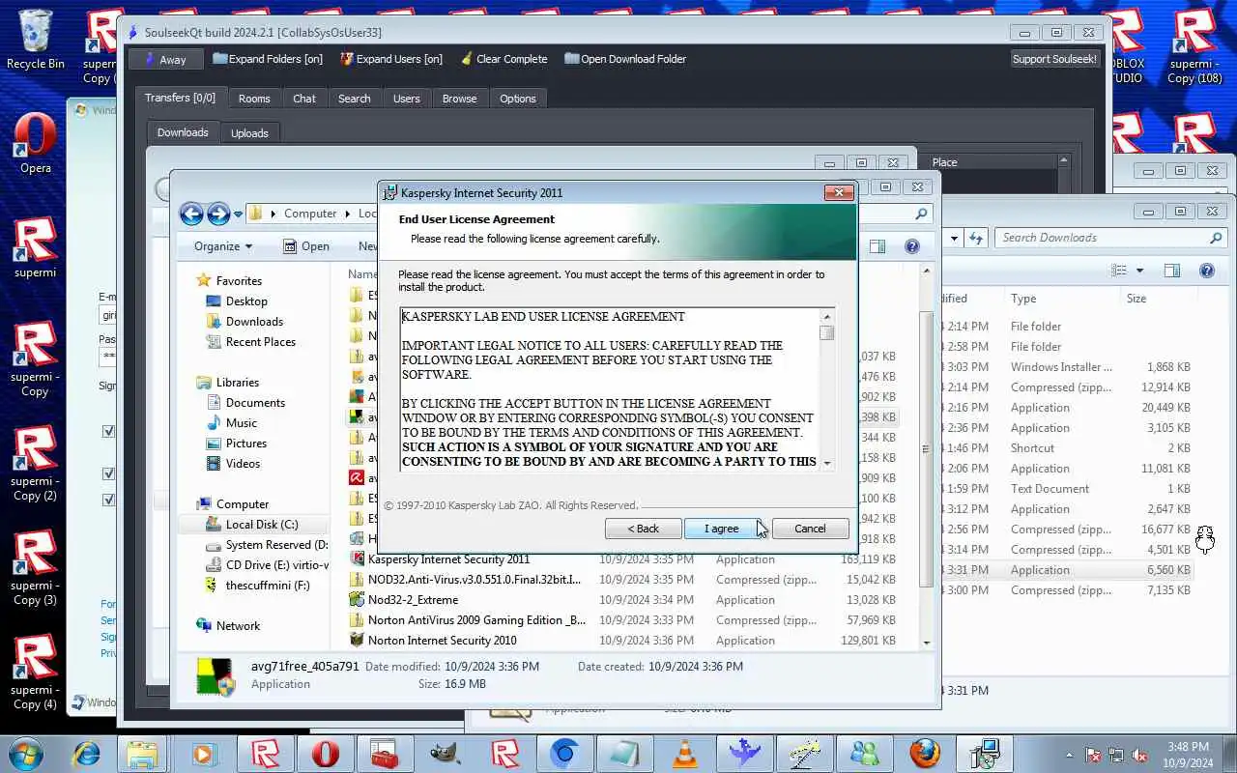
Task: Click Help icon in Downloads window toolbar
Action: click(x=1206, y=271)
